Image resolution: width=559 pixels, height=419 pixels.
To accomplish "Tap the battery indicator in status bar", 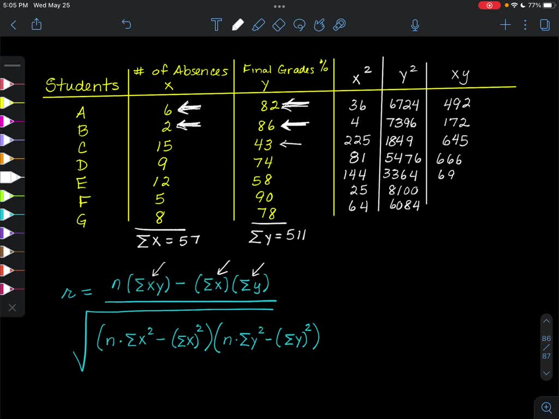I will coord(549,5).
